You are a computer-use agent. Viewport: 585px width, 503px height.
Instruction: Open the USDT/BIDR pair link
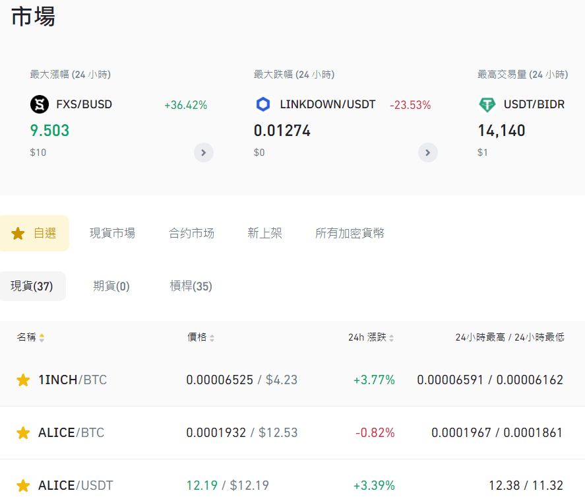point(534,104)
